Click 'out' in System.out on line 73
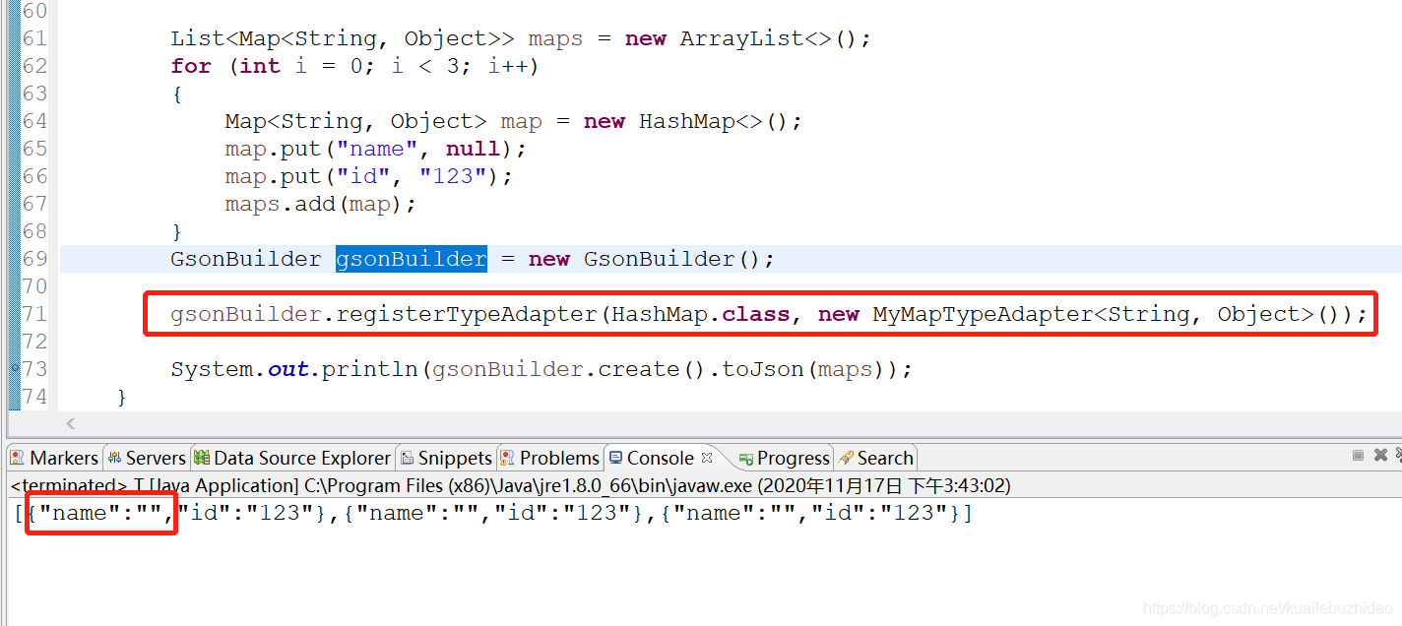This screenshot has width=1402, height=626. point(288,369)
